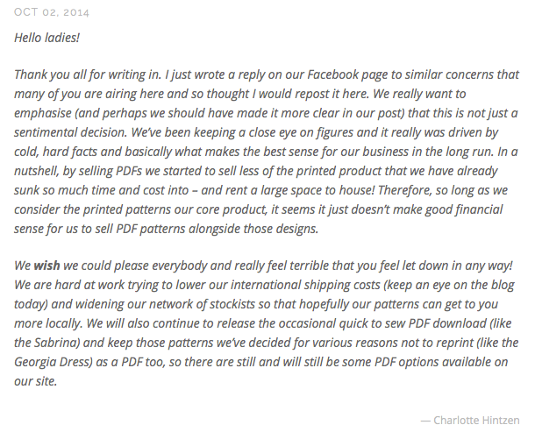Click the OCT 02, 2014 date stamp
The height and width of the screenshot is (439, 535).
(x=52, y=12)
